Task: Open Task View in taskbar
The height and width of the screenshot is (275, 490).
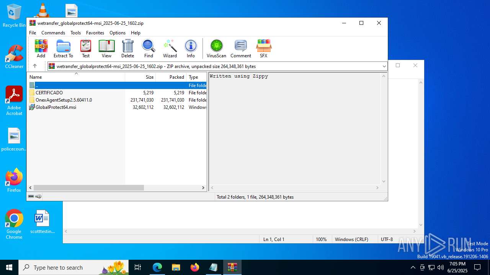Action: (x=138, y=267)
